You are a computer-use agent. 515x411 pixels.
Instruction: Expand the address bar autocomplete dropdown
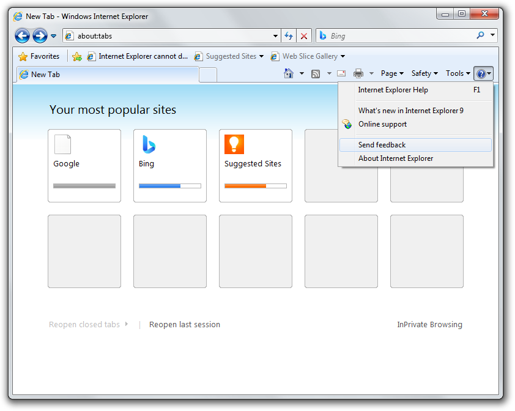coord(275,36)
